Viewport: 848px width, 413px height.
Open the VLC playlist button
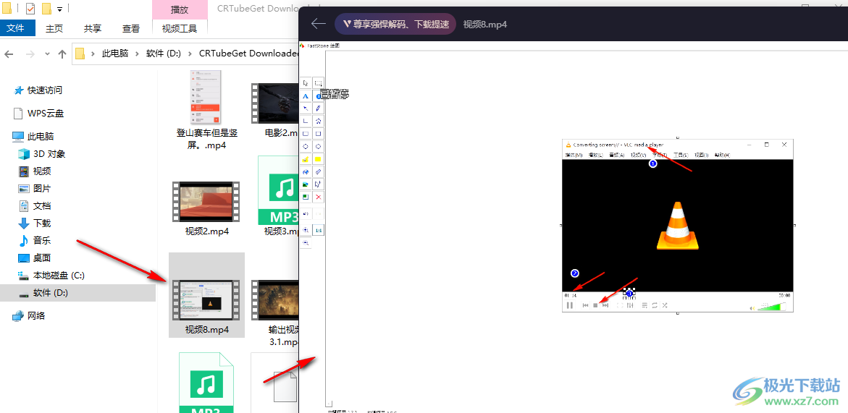645,305
